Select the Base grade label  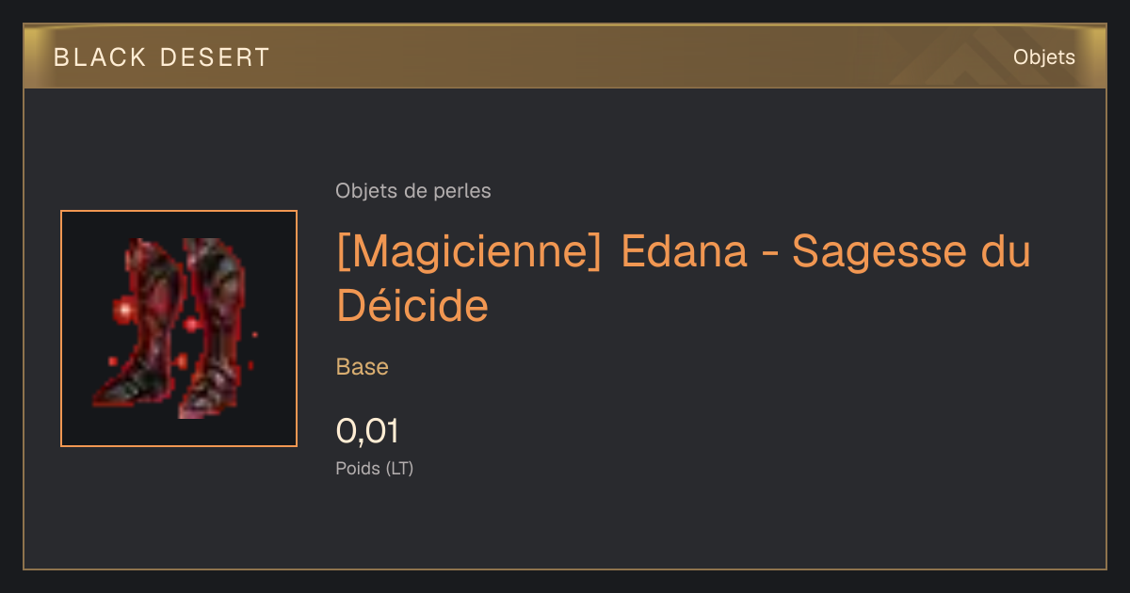(363, 367)
